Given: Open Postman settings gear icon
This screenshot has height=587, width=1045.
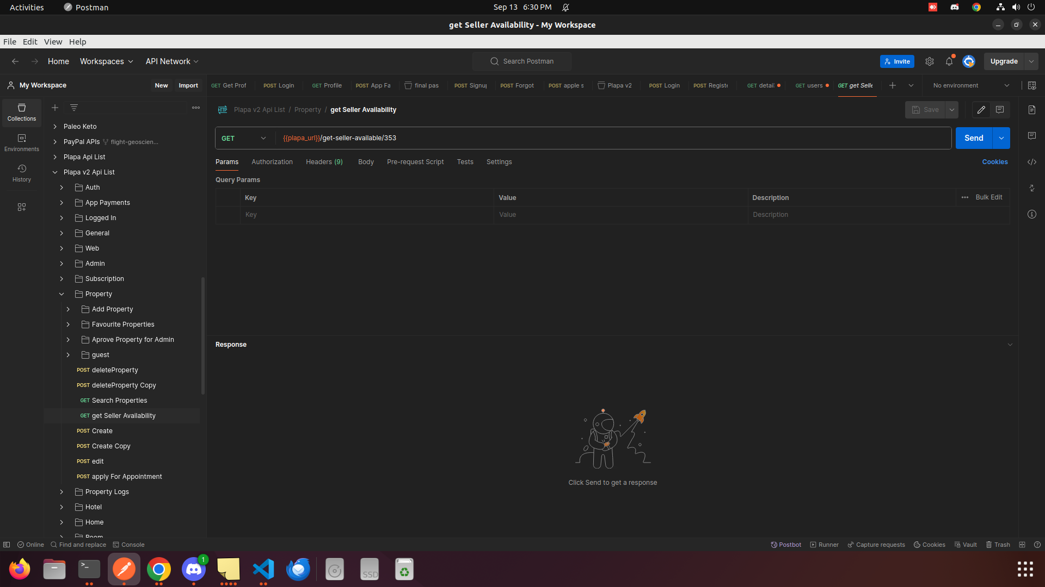Looking at the screenshot, I should (930, 61).
